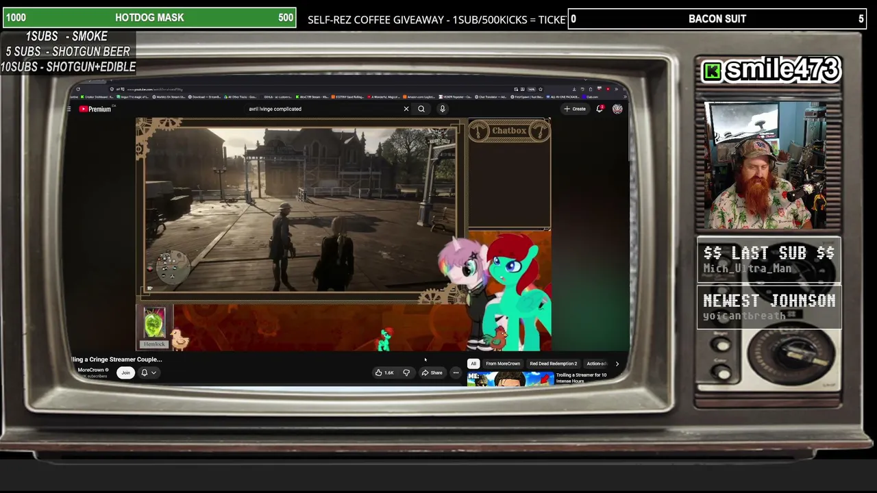Click the 'HOTDOG MASK' goal text
The image size is (877, 493).
(x=149, y=18)
